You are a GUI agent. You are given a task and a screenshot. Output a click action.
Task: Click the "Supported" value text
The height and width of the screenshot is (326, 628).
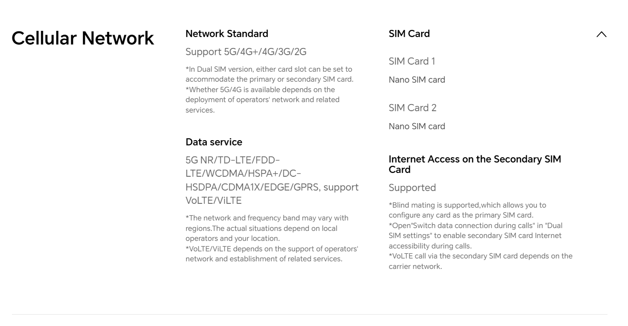click(412, 188)
